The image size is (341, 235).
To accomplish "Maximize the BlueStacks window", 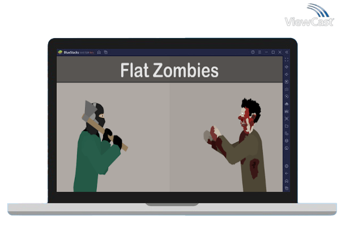I will 273,52.
